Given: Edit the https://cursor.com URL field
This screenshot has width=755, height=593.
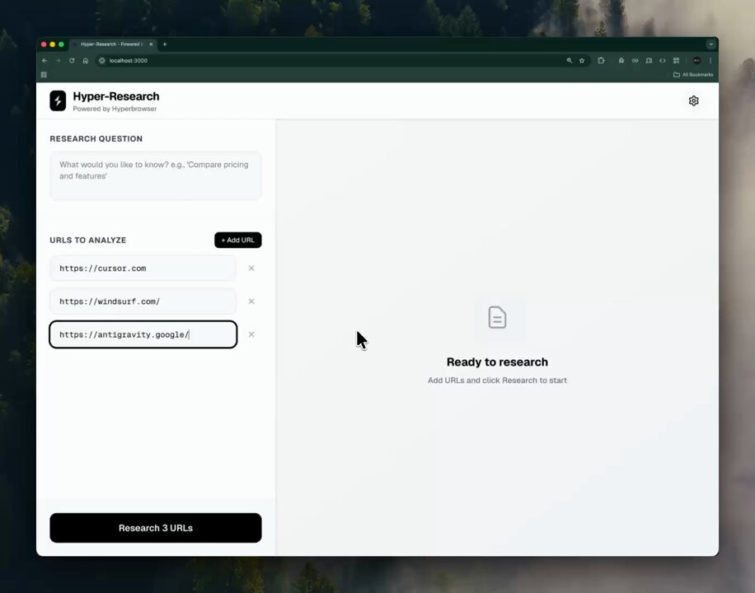Looking at the screenshot, I should click(x=143, y=268).
